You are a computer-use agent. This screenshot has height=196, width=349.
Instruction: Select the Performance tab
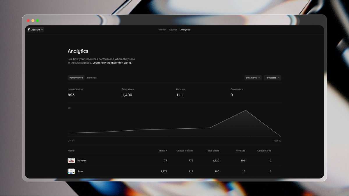tap(76, 78)
